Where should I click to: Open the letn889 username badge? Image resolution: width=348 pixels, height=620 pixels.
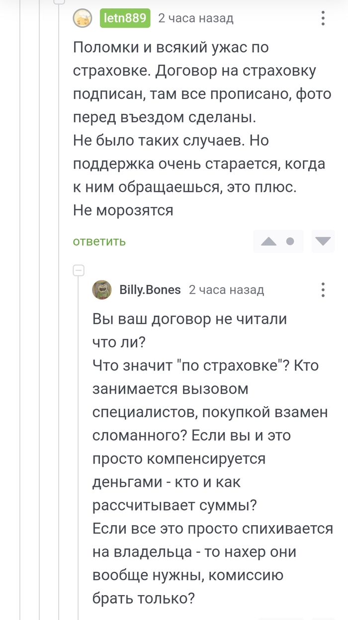tap(125, 18)
